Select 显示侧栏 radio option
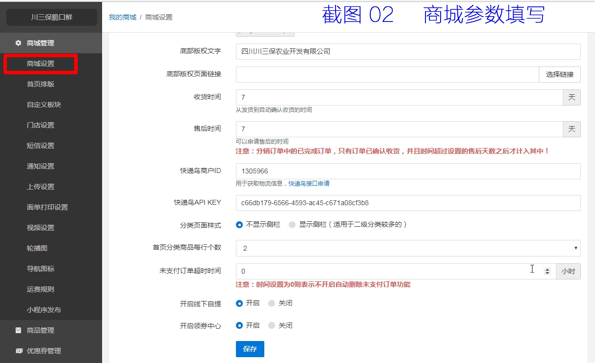Screen dimensions: 595x363 click(x=292, y=225)
